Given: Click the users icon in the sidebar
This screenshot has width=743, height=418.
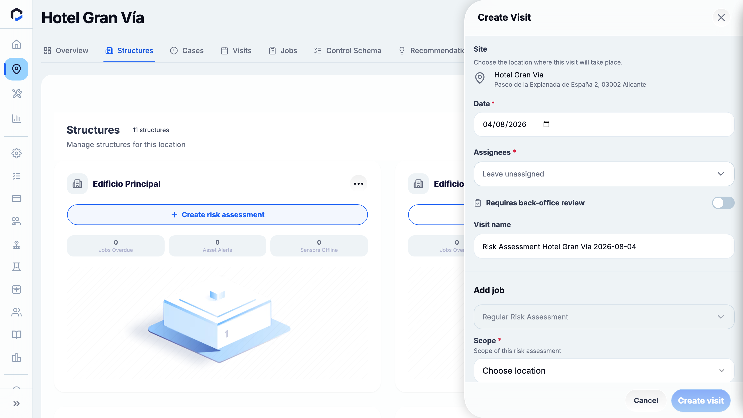Looking at the screenshot, I should 17,312.
